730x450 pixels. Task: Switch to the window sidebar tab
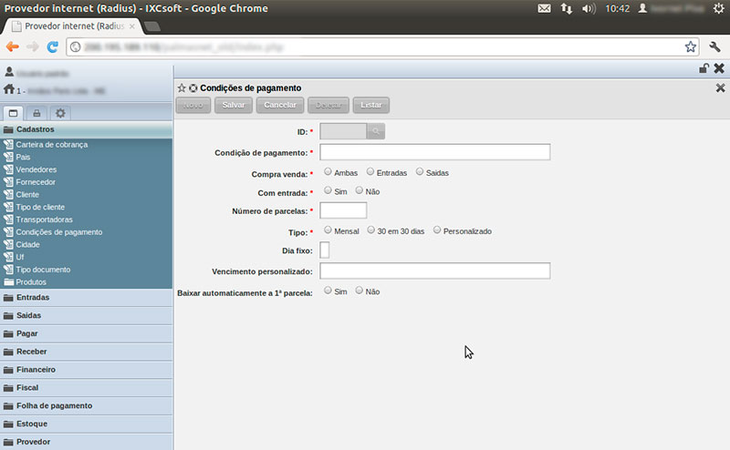click(x=13, y=113)
